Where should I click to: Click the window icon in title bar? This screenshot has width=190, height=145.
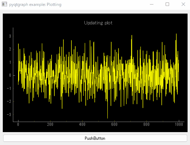click(x=5, y=5)
